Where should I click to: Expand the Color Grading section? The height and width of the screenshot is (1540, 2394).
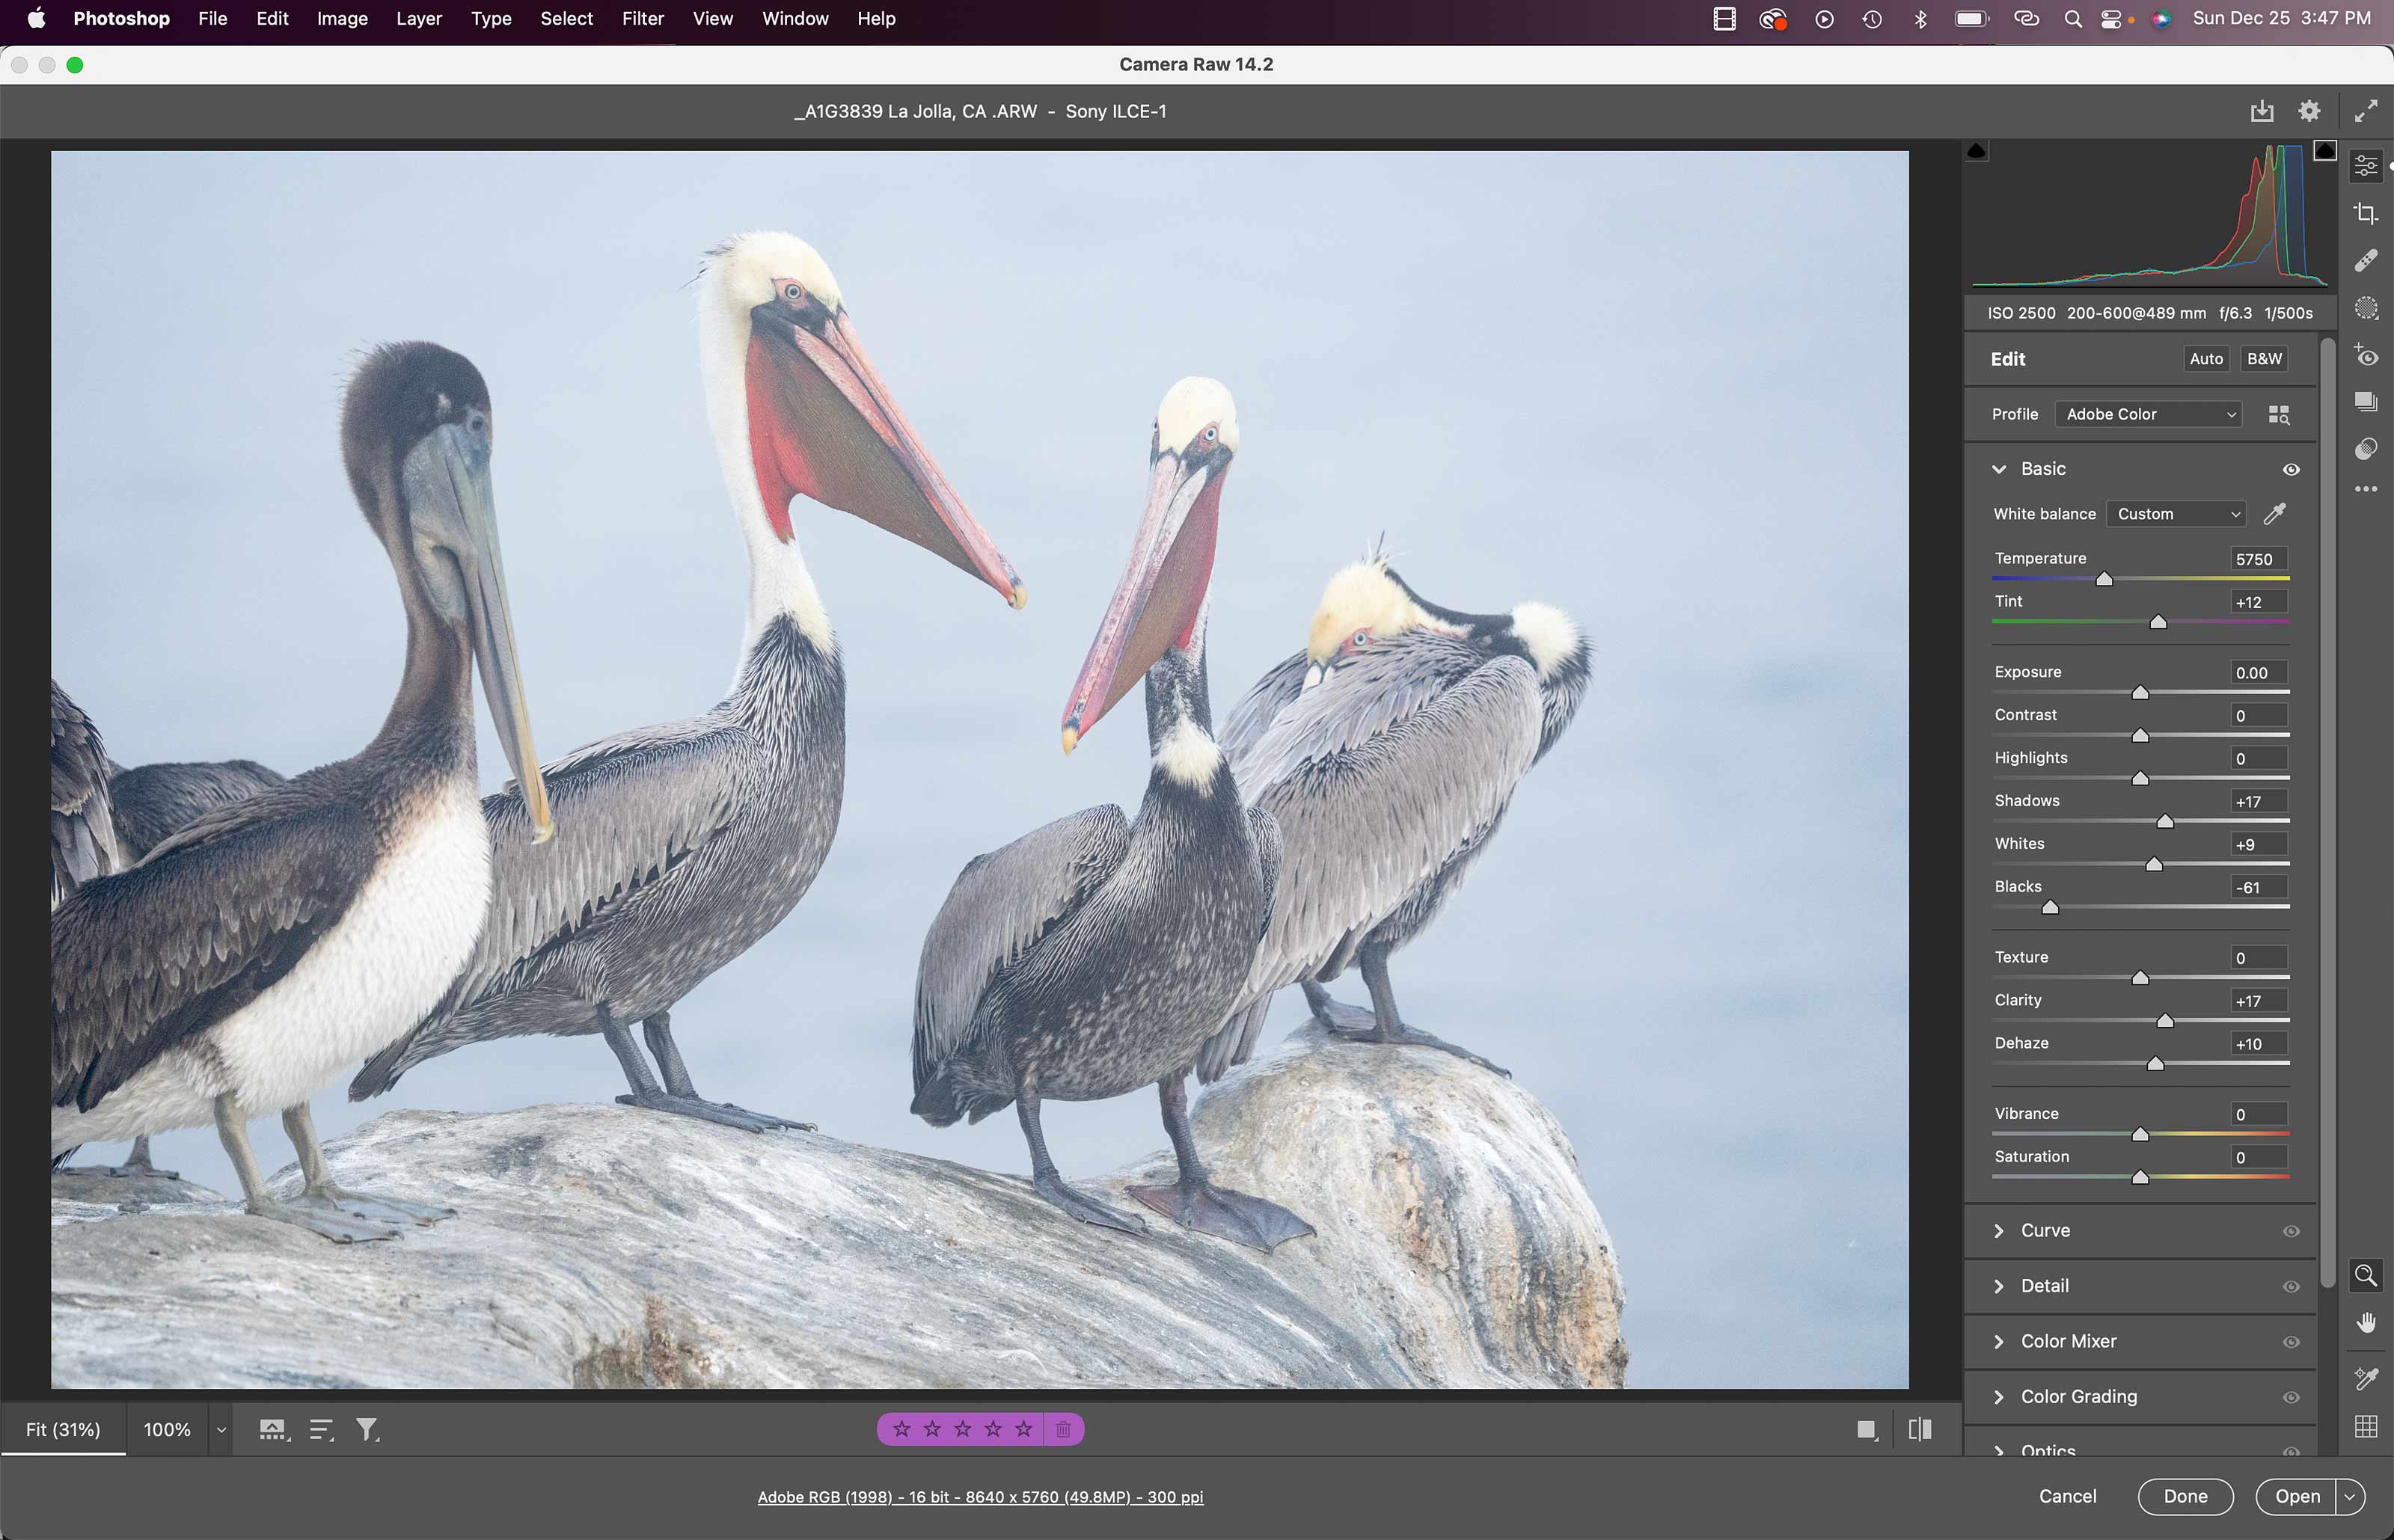pyautogui.click(x=1998, y=1397)
